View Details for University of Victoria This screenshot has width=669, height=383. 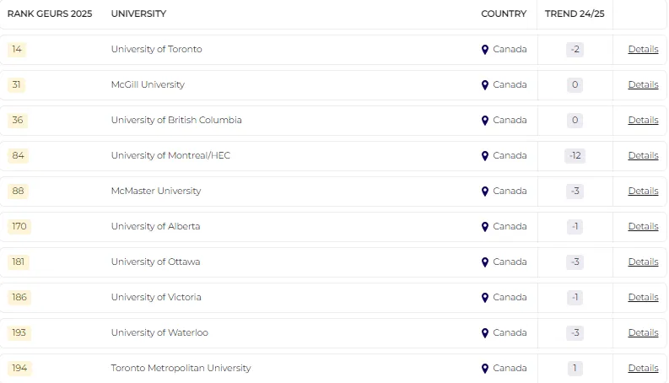tap(643, 297)
